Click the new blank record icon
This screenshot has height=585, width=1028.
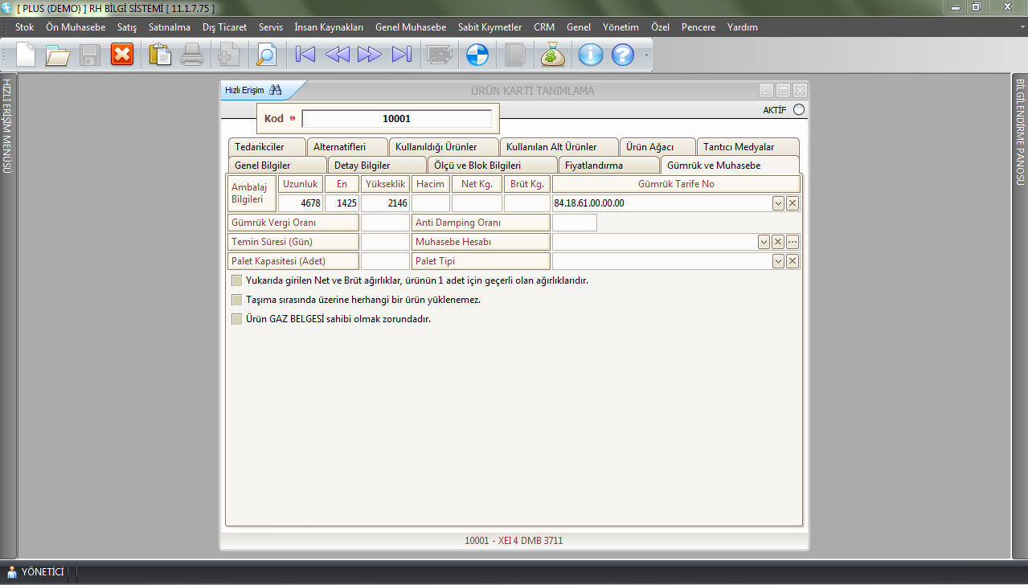tap(26, 55)
